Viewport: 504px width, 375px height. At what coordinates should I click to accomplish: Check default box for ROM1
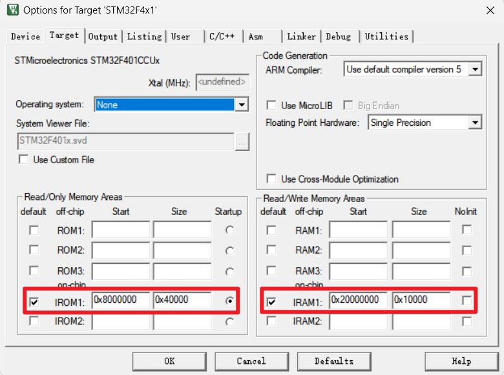pos(34,230)
